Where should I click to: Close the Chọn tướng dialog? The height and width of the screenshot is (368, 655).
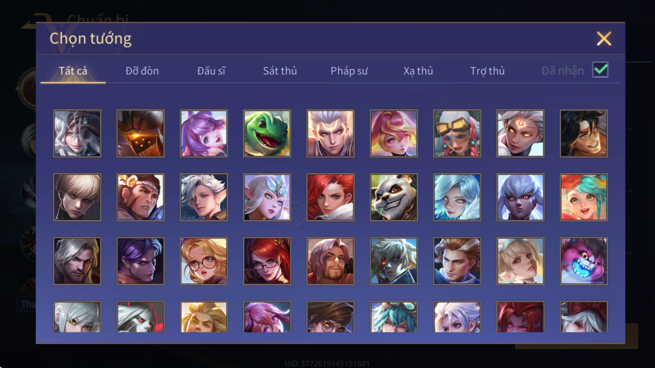click(604, 39)
